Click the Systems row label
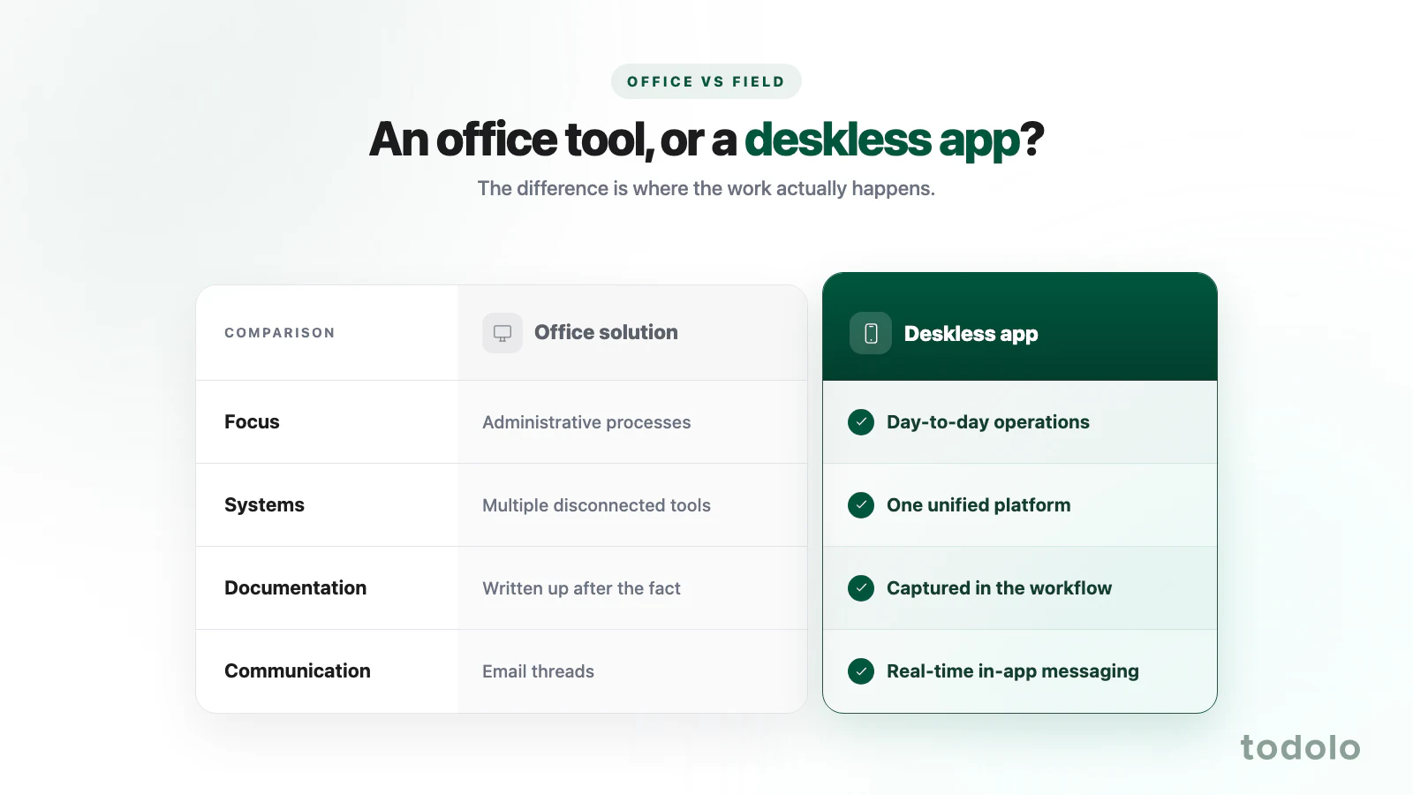 264,505
